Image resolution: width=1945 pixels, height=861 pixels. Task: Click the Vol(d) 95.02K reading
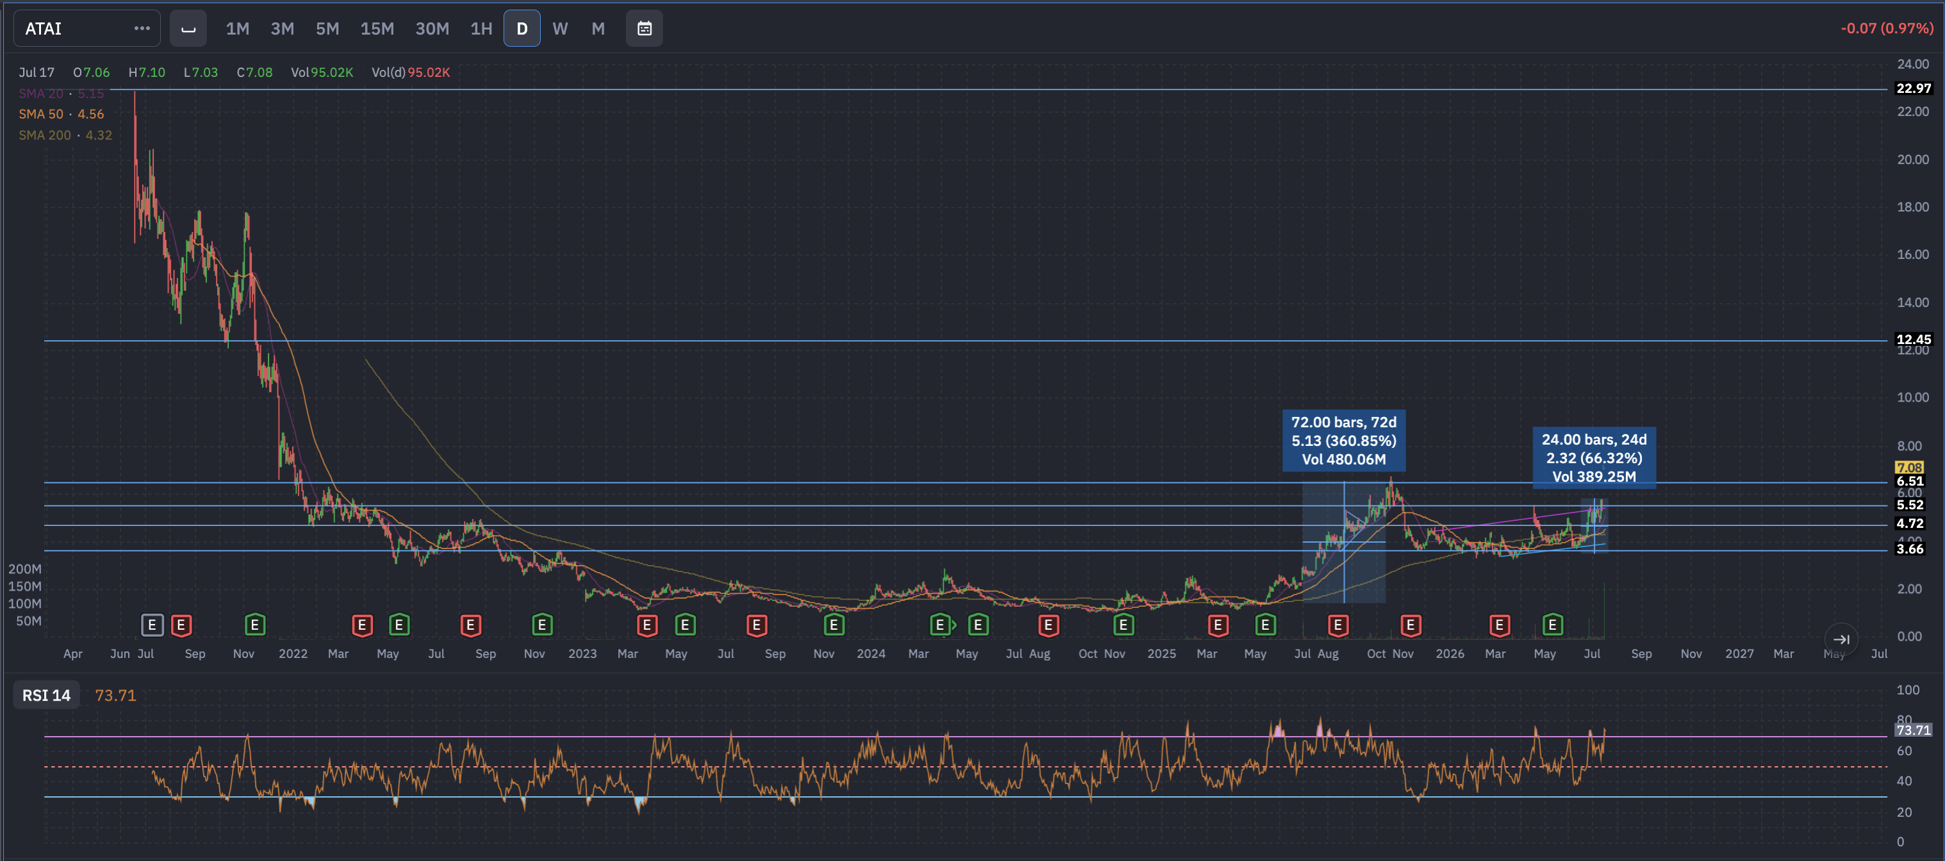(x=410, y=72)
